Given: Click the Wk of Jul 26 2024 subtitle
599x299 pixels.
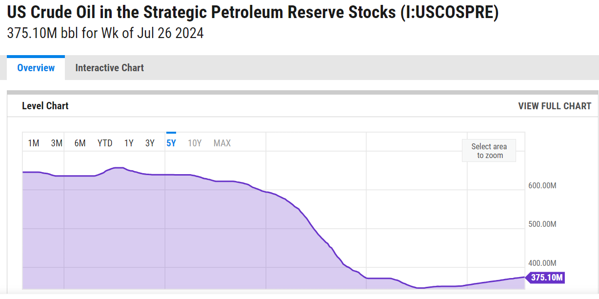Looking at the screenshot, I should 105,34.
